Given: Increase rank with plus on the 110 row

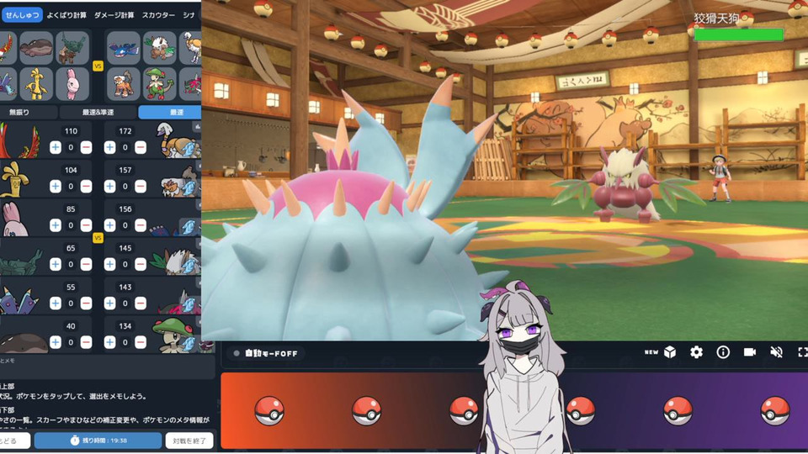Looking at the screenshot, I should click(56, 148).
